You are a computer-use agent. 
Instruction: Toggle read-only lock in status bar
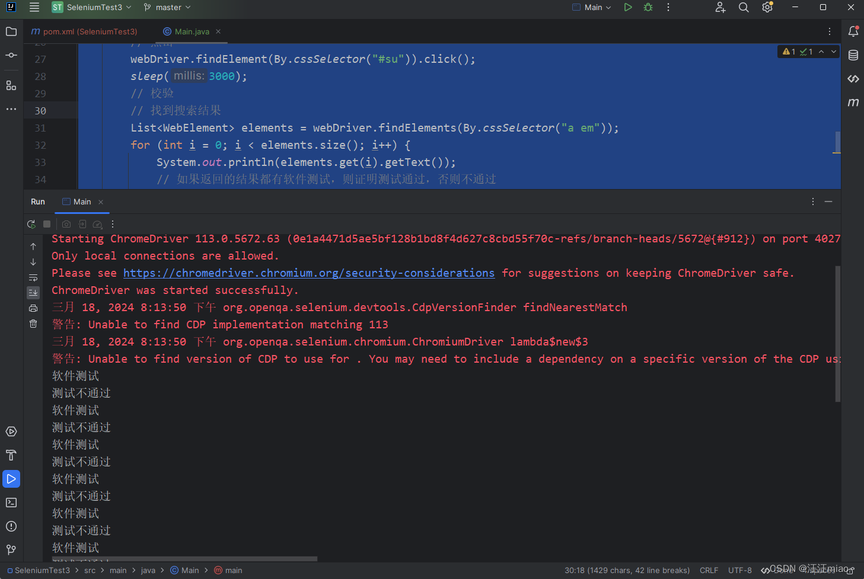(x=850, y=571)
